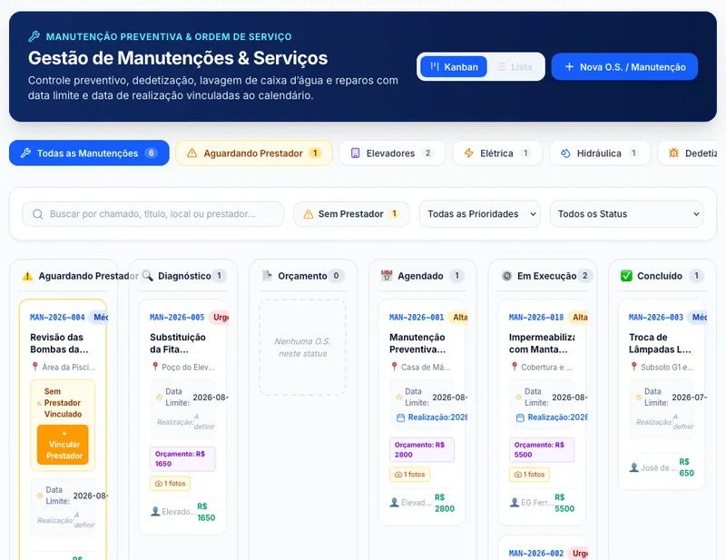Screen dimensions: 726x560
Task: Toggle Sem Prestador filter
Action: point(351,214)
